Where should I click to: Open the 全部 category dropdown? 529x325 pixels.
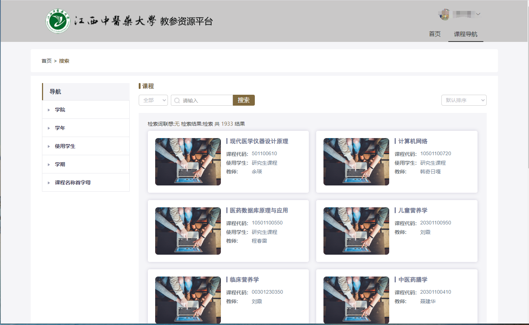coord(153,100)
